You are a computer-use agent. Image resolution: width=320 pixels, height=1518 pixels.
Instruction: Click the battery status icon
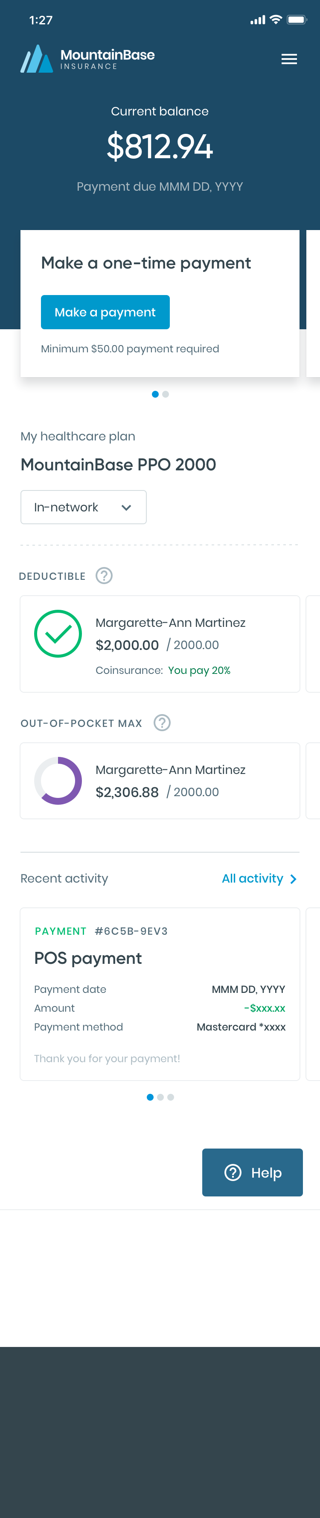point(297,20)
